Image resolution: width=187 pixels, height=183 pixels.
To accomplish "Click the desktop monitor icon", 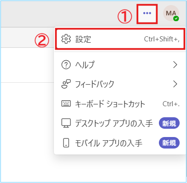I will click(66, 123).
